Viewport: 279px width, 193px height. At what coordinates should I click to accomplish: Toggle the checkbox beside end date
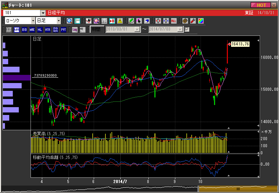pos(187,29)
